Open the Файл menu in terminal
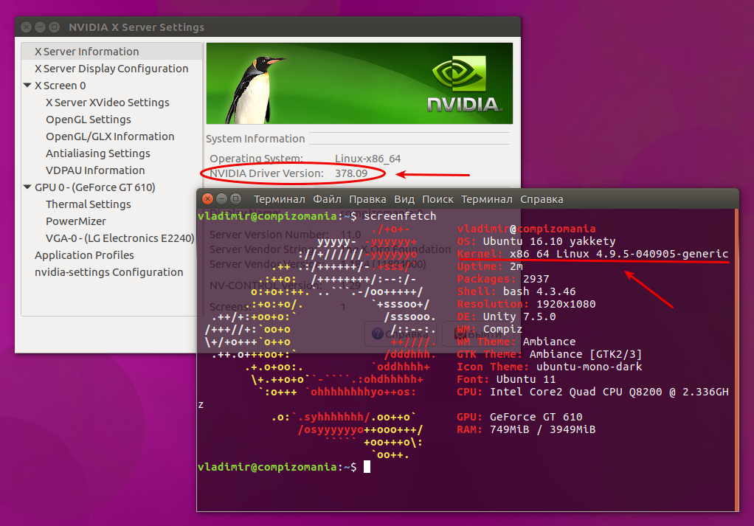 [x=327, y=199]
